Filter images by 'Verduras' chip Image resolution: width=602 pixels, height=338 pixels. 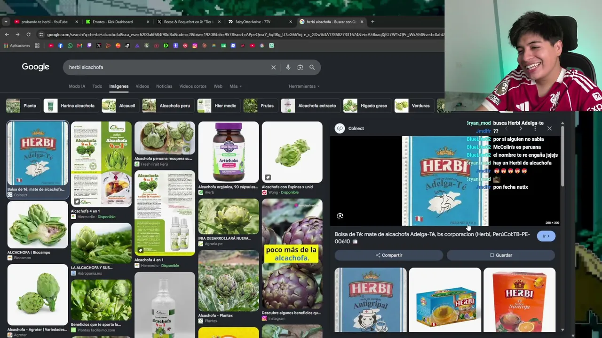(x=413, y=106)
